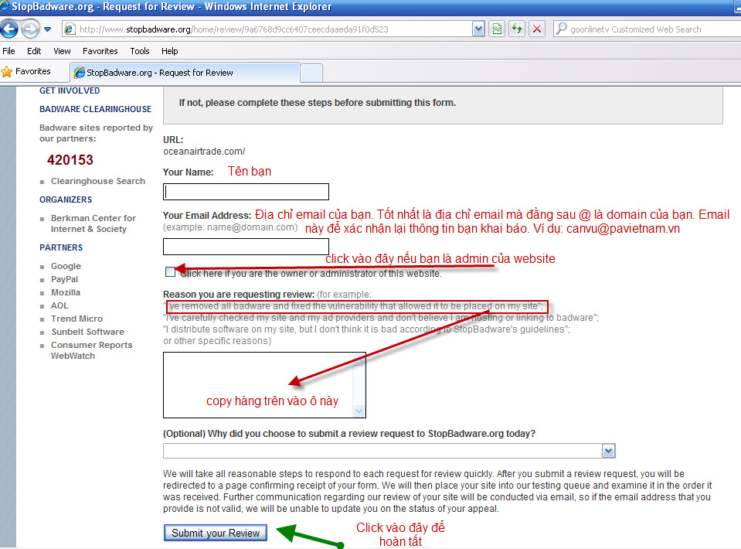Image resolution: width=741 pixels, height=549 pixels.
Task: Click the browser Back arrow button
Action: pos(9,29)
